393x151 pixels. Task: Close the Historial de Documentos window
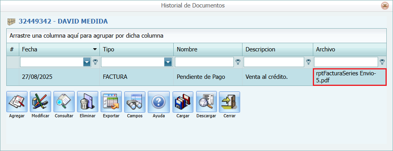click(x=384, y=5)
